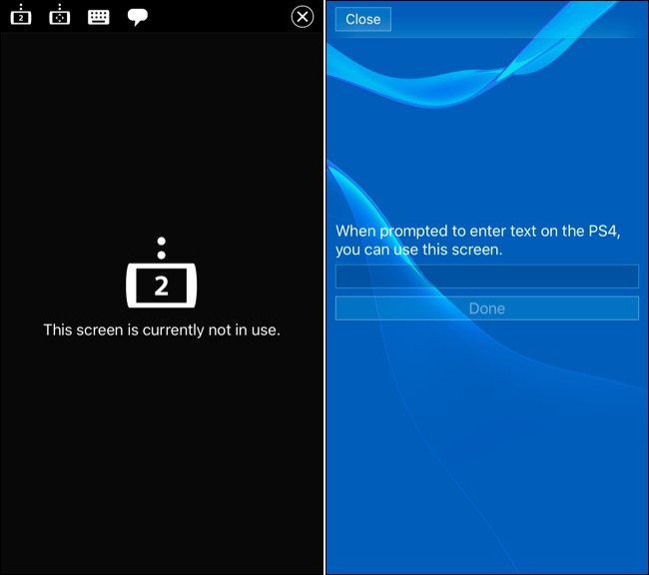649x575 pixels.
Task: Tap the large second screen icon in center
Action: [162, 273]
